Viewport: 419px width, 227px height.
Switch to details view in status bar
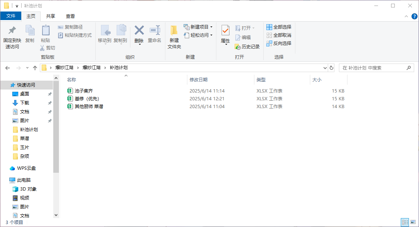coord(405,222)
